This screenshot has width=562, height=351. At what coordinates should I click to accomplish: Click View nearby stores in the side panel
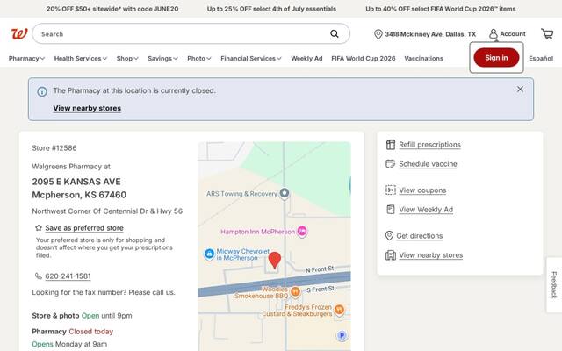click(x=431, y=255)
